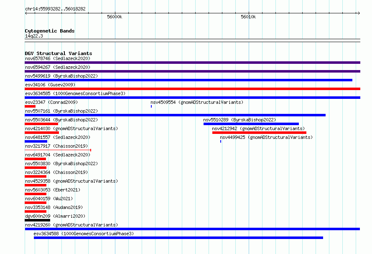Select nsv3353148 (Audano2019) label

54,207
